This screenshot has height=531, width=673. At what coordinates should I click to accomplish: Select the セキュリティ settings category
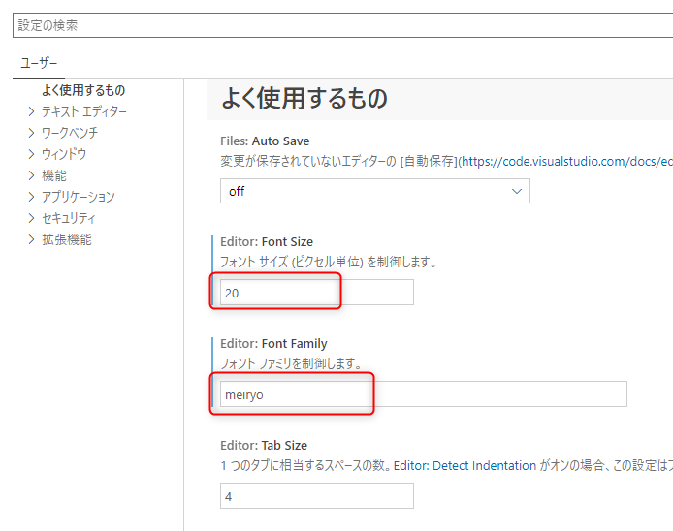68,218
